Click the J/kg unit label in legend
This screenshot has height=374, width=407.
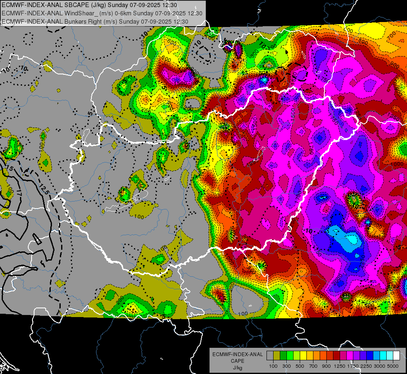pos(237,368)
